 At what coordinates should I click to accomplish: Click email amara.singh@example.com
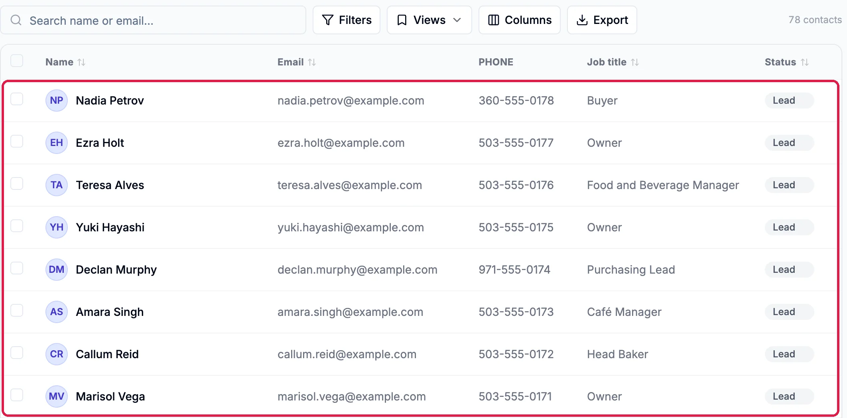351,312
